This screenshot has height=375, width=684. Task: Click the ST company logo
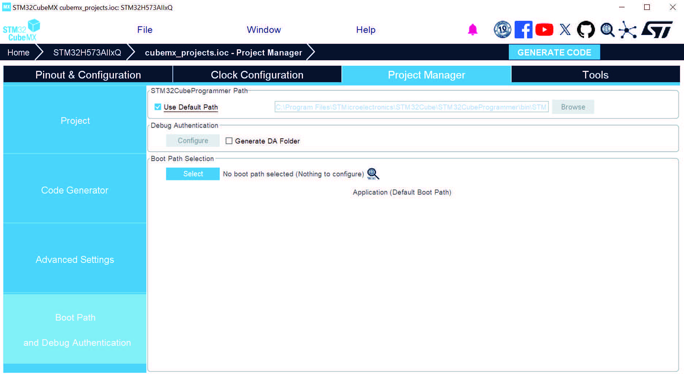coord(657,30)
